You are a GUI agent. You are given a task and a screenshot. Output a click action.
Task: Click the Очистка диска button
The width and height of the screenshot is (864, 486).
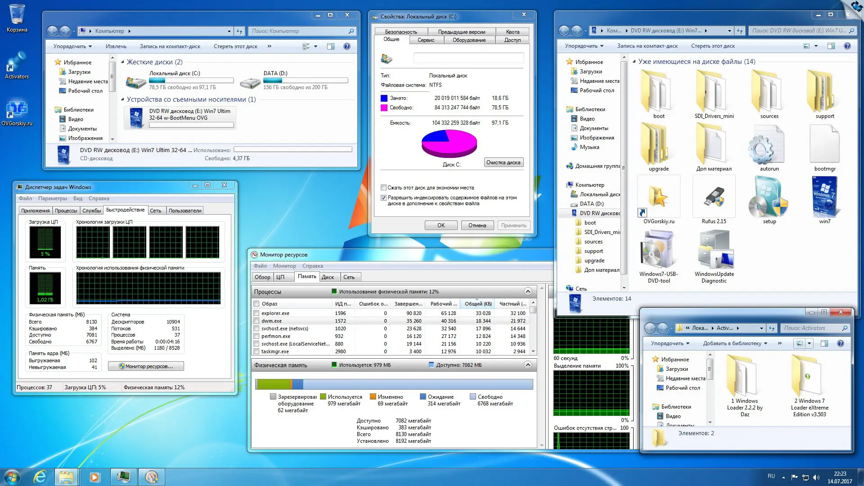click(x=504, y=162)
